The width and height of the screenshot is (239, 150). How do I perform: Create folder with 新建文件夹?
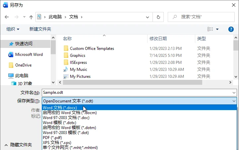coord(40,29)
